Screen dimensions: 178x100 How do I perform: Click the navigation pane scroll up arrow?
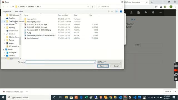[20, 15]
